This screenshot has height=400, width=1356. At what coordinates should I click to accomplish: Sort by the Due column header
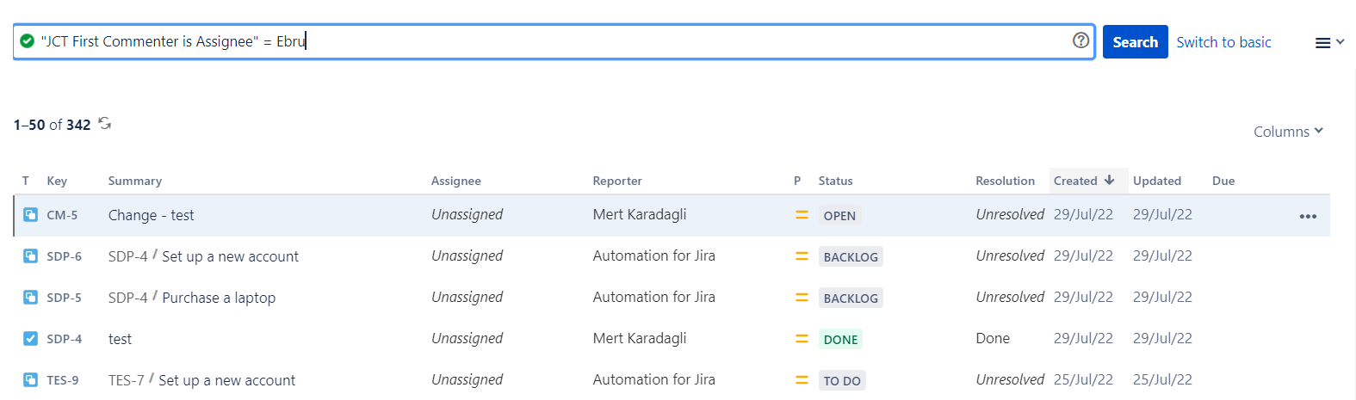pyautogui.click(x=1223, y=181)
